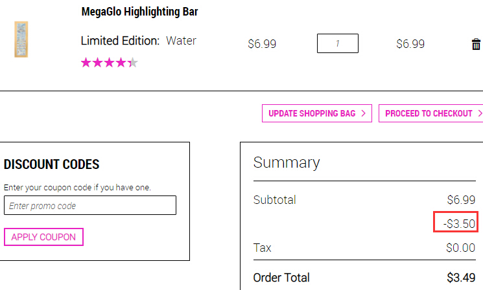Click the Proceed to Checkout arrow chevron
This screenshot has width=483, height=290.
480,113
